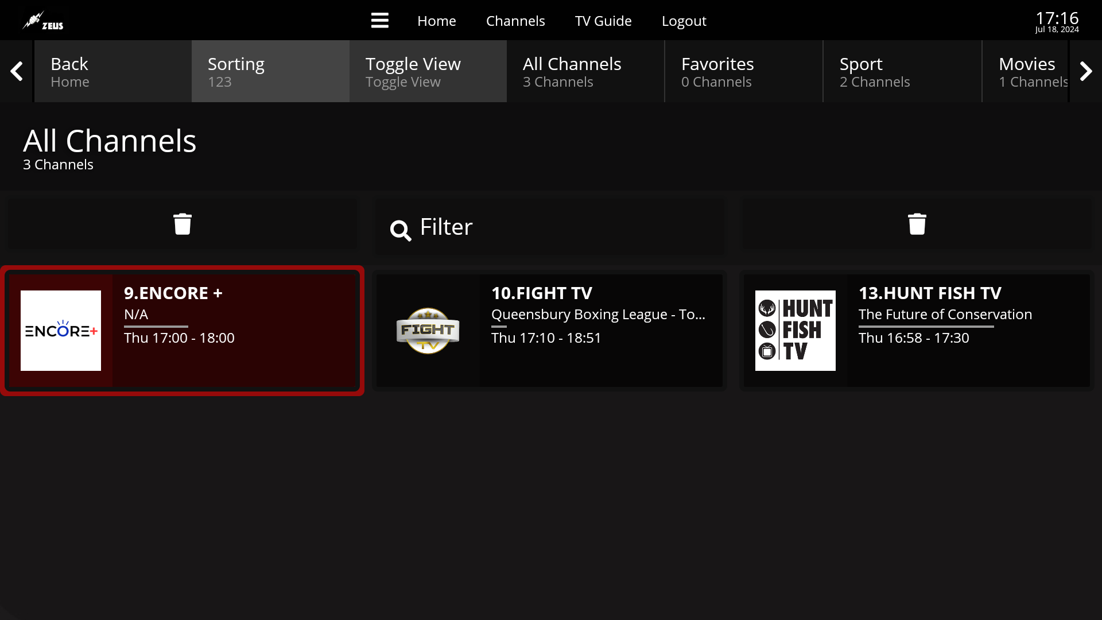Click Hunt Fish TV program progress bar
The image size is (1102, 620).
click(926, 327)
